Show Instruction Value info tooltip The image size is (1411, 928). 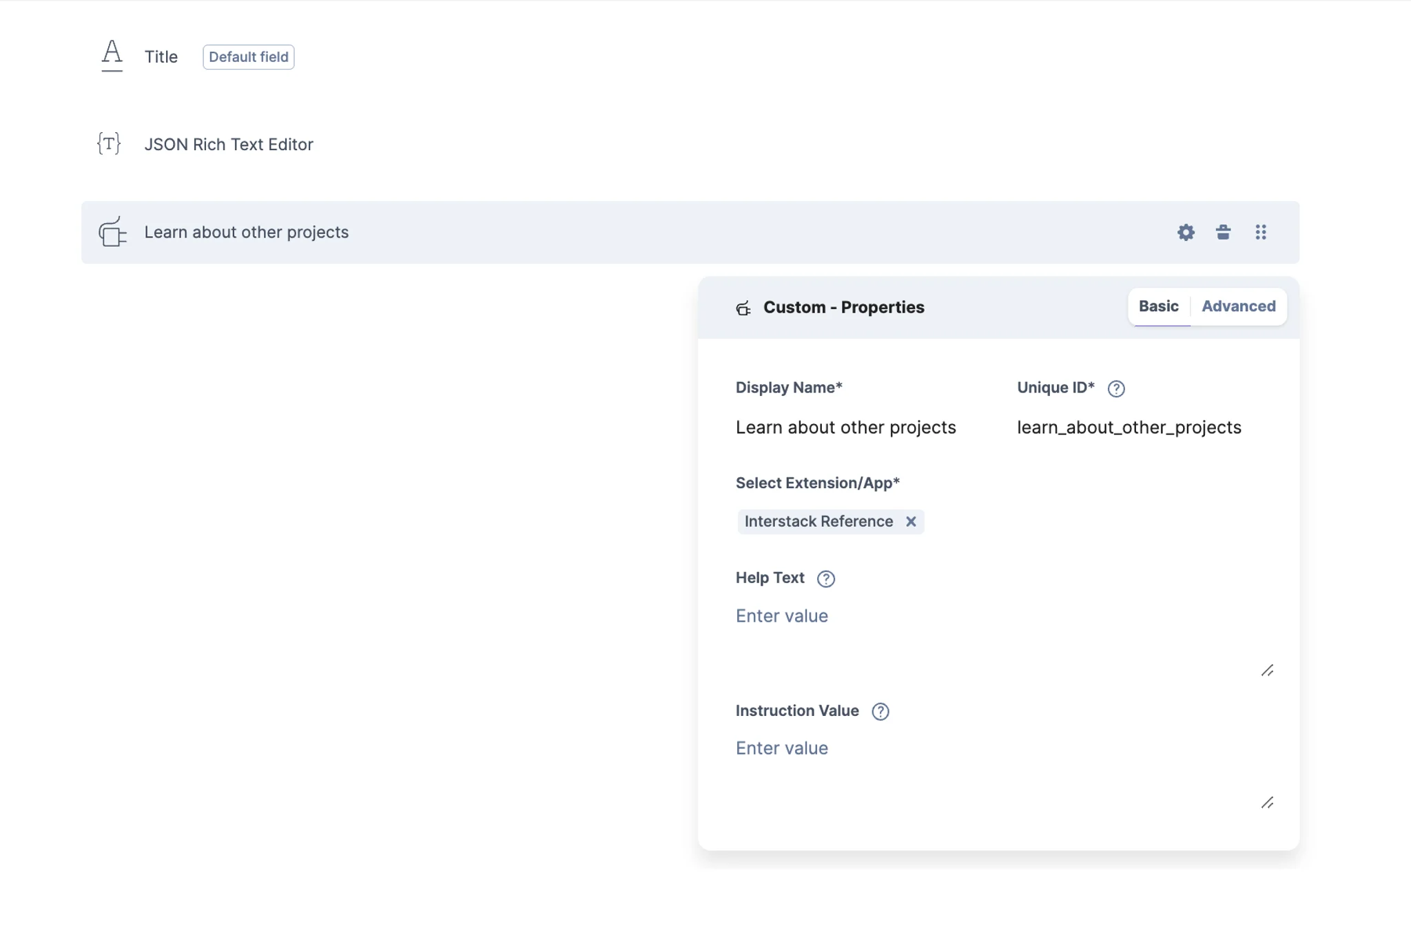click(880, 711)
